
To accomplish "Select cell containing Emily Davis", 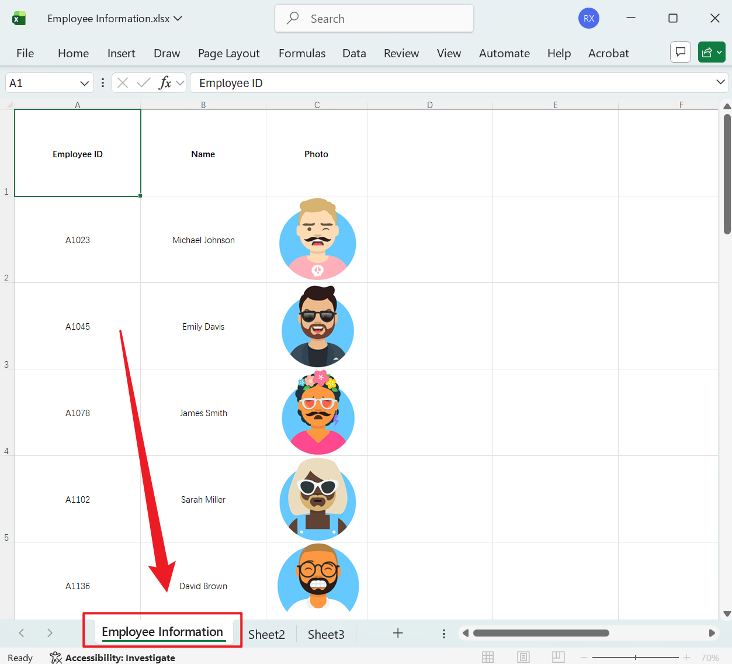I will [203, 326].
